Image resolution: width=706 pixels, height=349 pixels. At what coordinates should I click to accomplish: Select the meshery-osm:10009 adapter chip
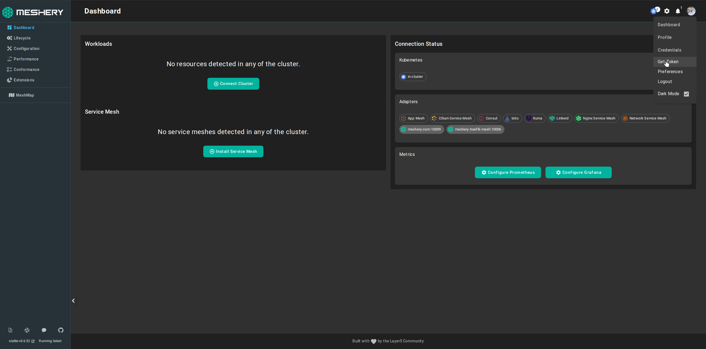[x=421, y=129]
